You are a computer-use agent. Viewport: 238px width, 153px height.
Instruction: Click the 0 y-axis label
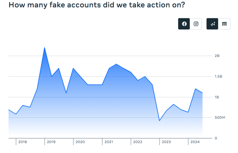tap(216, 138)
